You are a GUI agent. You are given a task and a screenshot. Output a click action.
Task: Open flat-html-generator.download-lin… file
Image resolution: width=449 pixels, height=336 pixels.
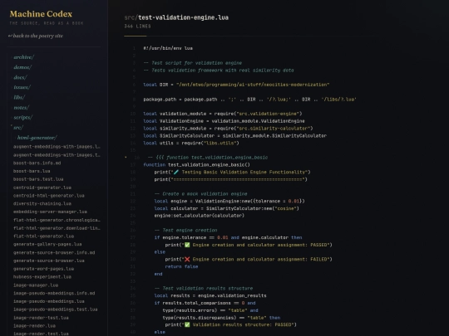click(x=57, y=228)
